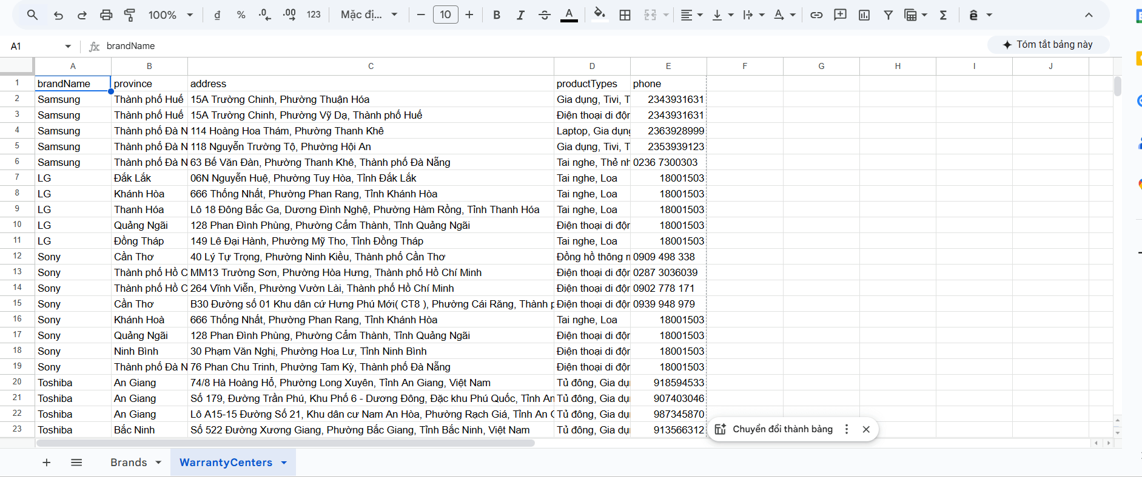
Task: Select the 'productTypes' header cell
Action: pyautogui.click(x=592, y=84)
